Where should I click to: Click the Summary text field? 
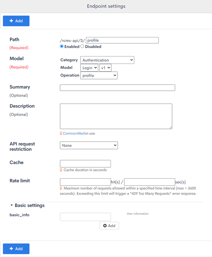click(x=118, y=88)
